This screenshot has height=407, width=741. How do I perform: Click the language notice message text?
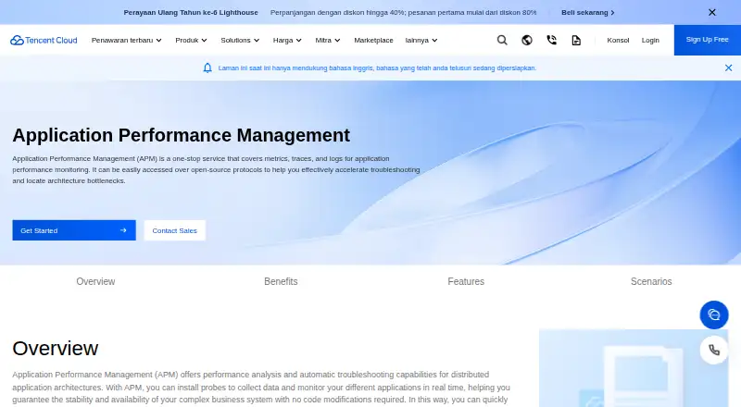click(377, 68)
